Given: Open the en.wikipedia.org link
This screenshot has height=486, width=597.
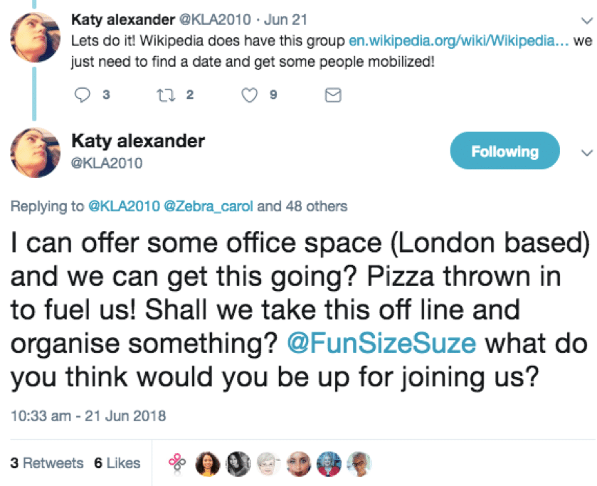Looking at the screenshot, I should point(459,41).
